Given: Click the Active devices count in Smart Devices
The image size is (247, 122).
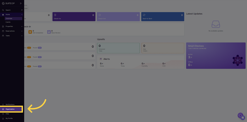Looking at the screenshot, I should [x=190, y=57].
